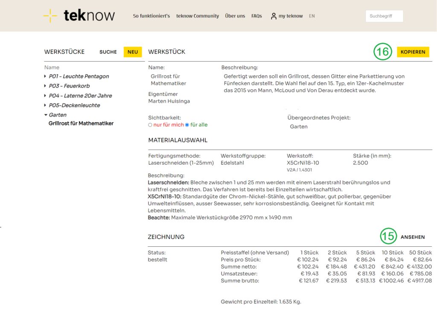This screenshot has width=437, height=310.
Task: Click the yellow NEU button
Action: click(x=133, y=52)
